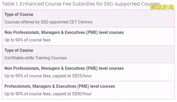Select the first 'Type of Course' heading

tap(19, 15)
